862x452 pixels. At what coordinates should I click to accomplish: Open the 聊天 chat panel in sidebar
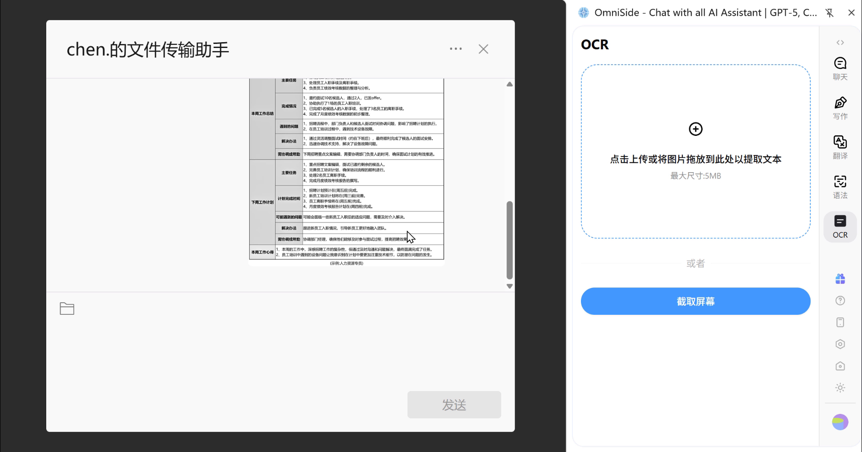point(840,68)
